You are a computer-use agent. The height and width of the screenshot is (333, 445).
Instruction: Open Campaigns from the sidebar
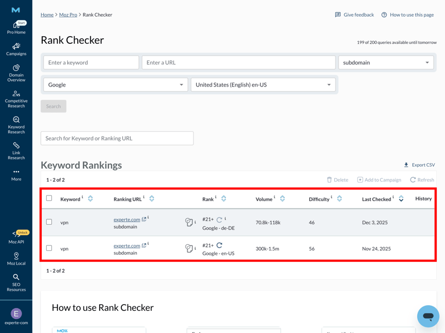click(16, 49)
